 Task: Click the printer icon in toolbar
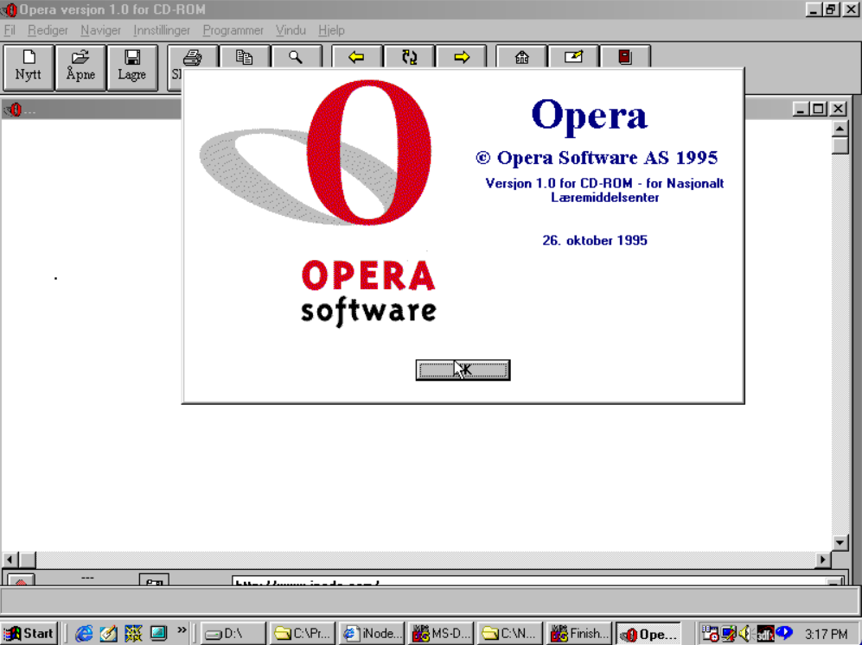coord(193,58)
